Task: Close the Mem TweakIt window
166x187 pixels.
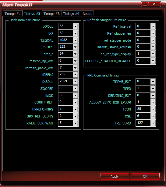Action: pyautogui.click(x=154, y=4)
